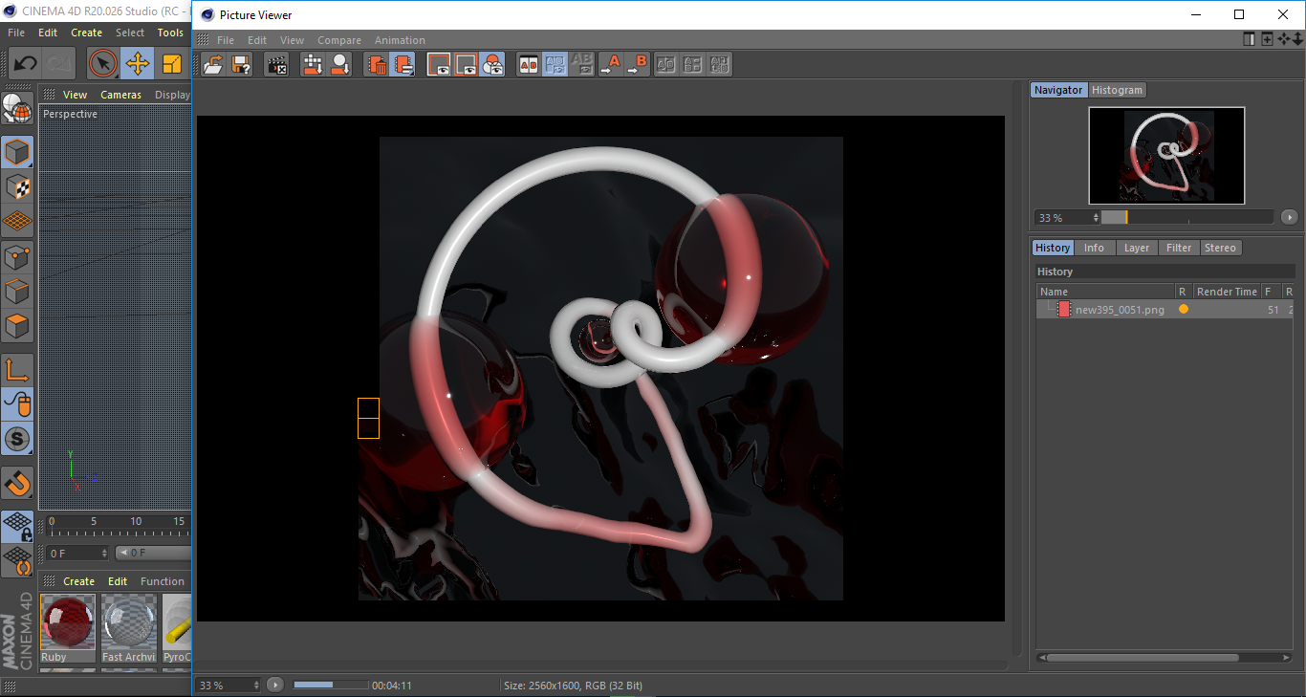Toggle second framed eye display icon
This screenshot has height=697, width=1306.
point(466,65)
